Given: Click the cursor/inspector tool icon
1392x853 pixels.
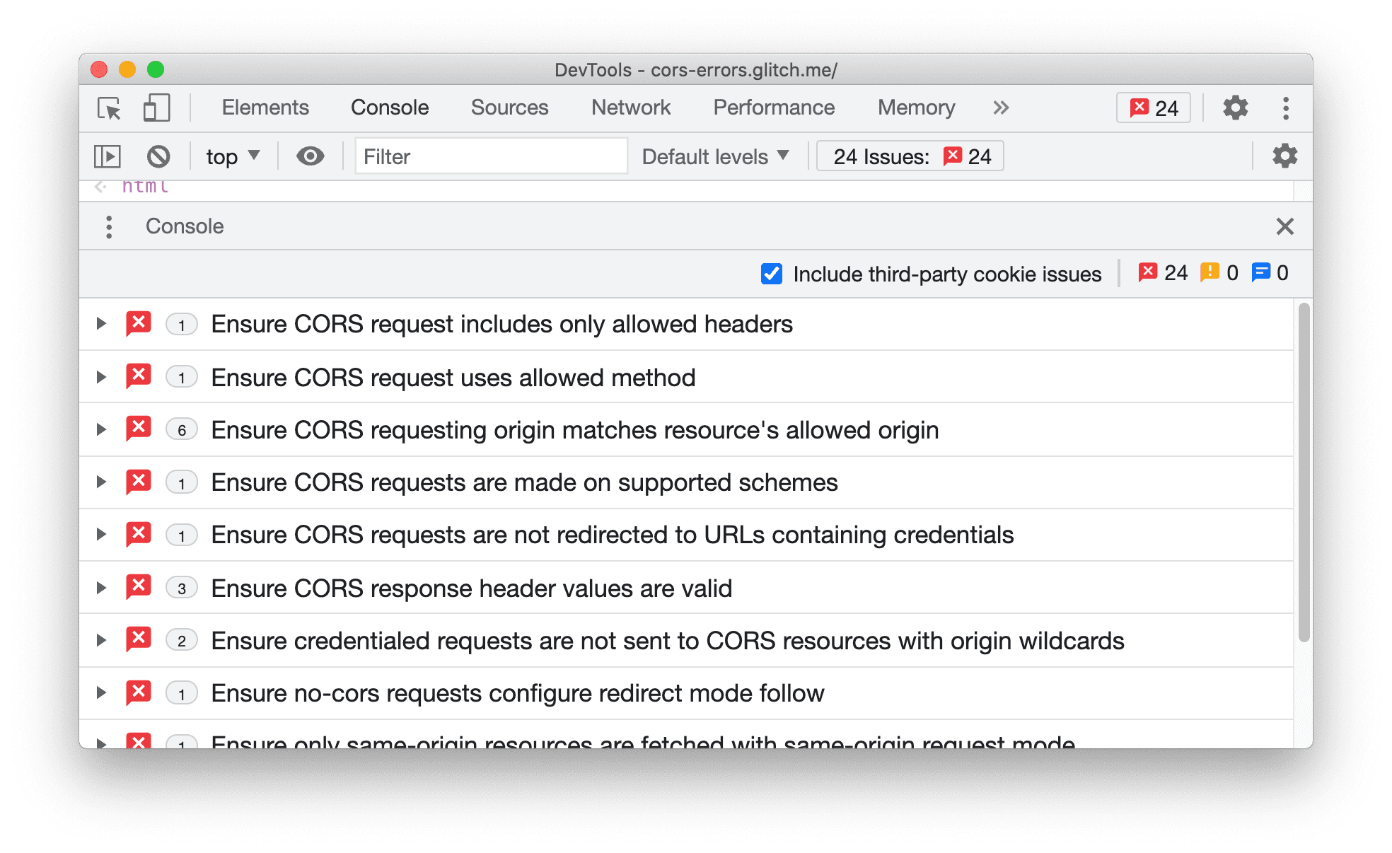Looking at the screenshot, I should (110, 108).
